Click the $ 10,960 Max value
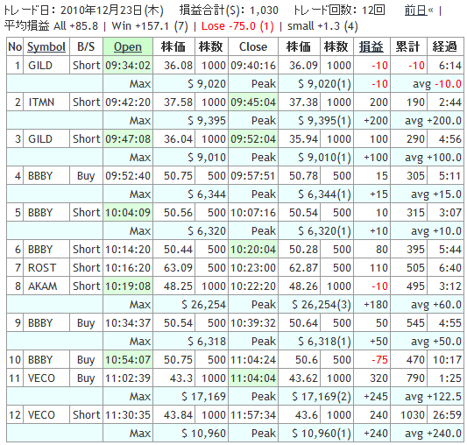Image resolution: width=467 pixels, height=445 pixels. tap(204, 434)
